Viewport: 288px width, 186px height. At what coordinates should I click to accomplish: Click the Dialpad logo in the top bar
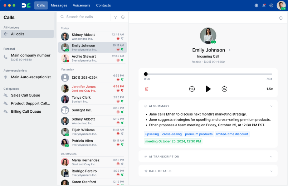click(x=26, y=5)
